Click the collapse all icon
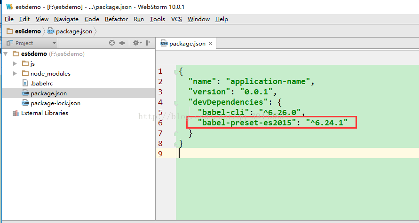This screenshot has width=419, height=223. click(122, 43)
